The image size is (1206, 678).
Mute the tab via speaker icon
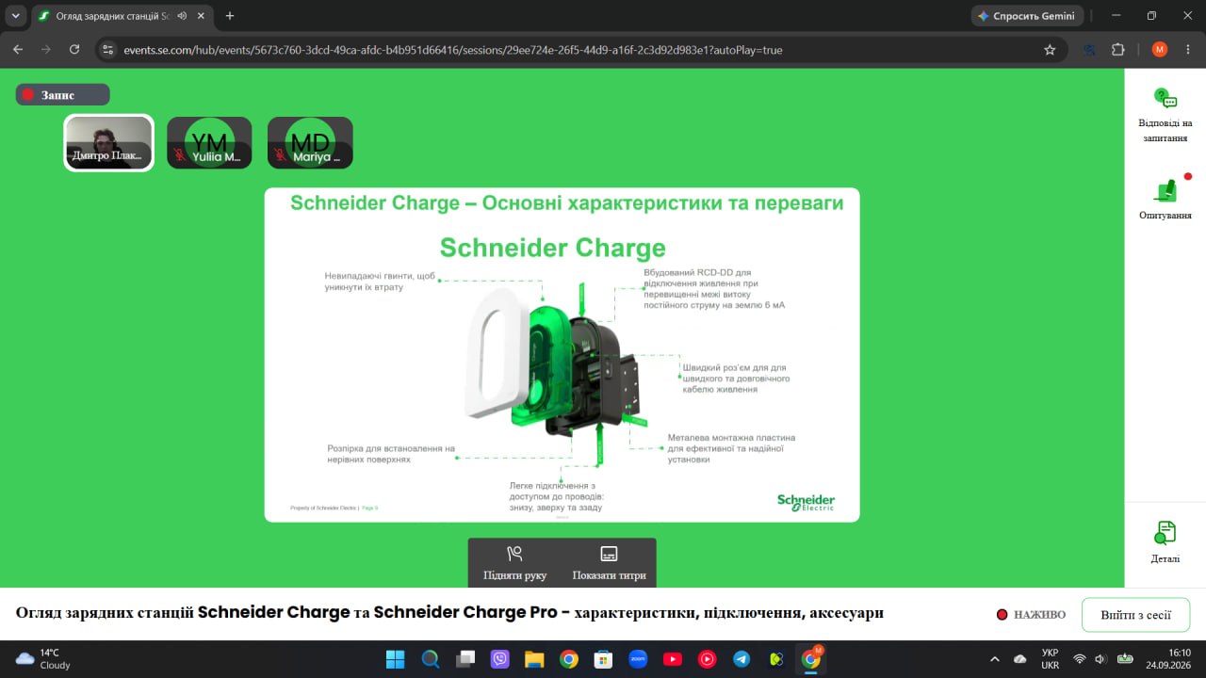pos(182,16)
